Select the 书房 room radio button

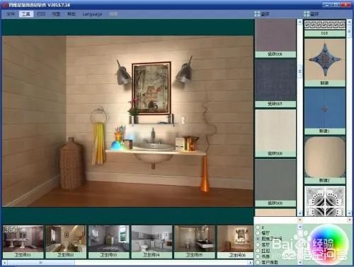pos(258,256)
